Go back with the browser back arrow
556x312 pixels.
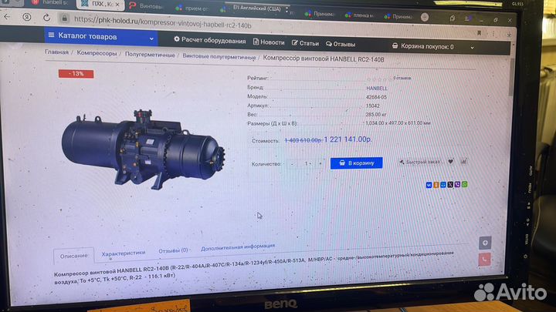tap(7, 16)
